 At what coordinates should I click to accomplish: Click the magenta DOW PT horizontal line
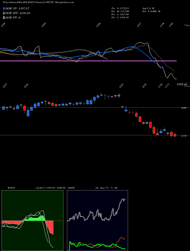click(x=88, y=61)
